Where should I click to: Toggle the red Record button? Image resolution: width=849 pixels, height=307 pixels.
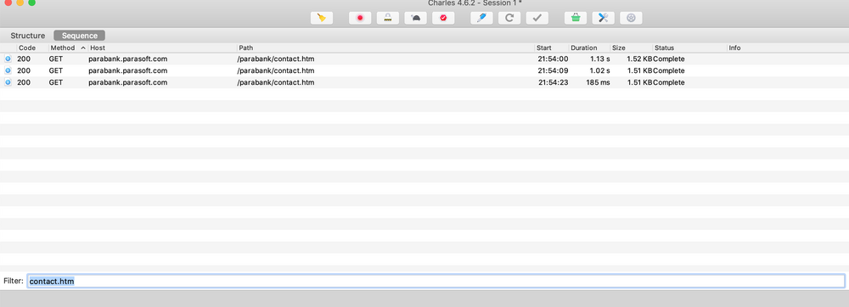coord(360,18)
